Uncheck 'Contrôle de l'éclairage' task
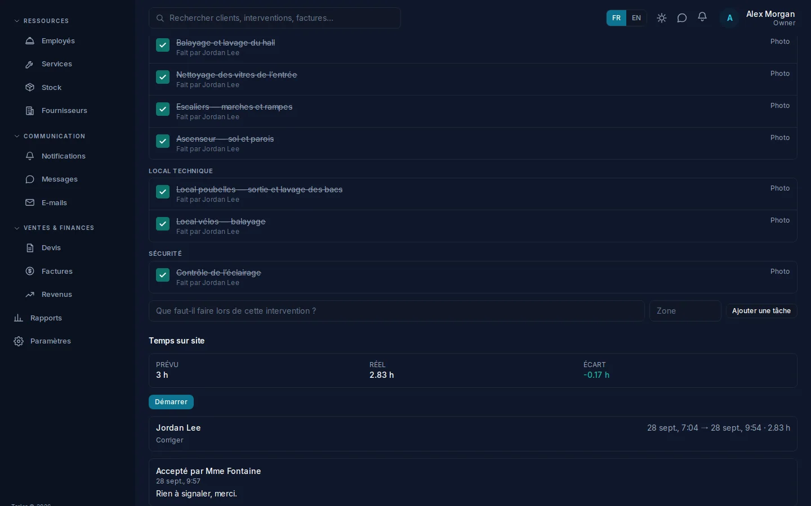The width and height of the screenshot is (811, 506). coord(163,275)
